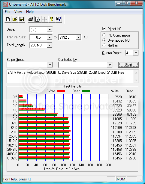145x184 pixels.
Task: Click the context help arrow-question icon
Action: 59,19
